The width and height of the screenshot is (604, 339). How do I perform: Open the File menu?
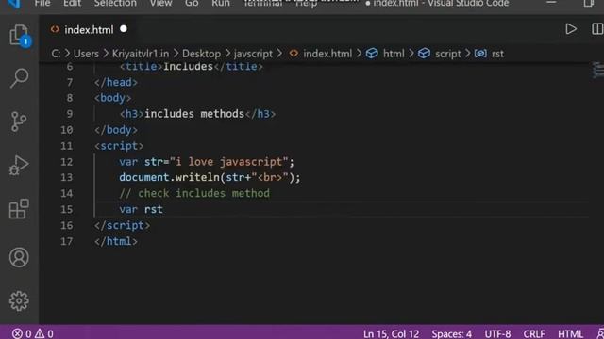point(42,4)
